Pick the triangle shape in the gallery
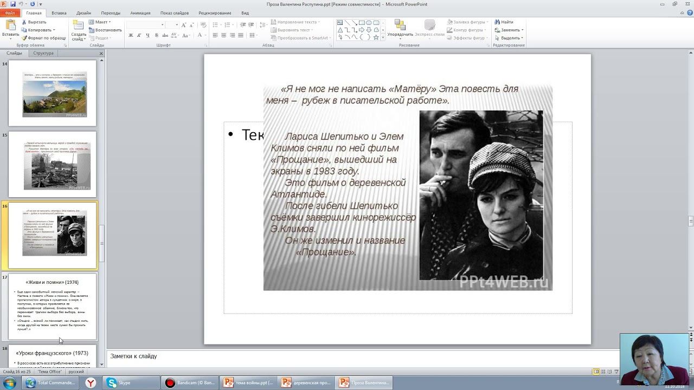694x390 pixels. [x=340, y=30]
